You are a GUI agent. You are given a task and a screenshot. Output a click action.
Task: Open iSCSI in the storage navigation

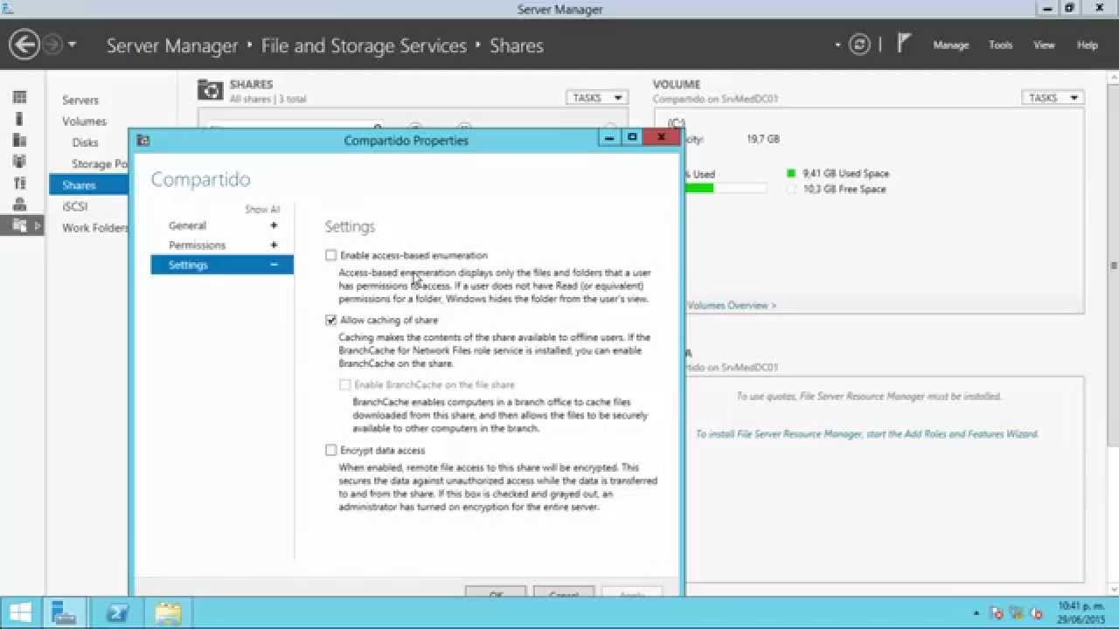[x=75, y=207]
